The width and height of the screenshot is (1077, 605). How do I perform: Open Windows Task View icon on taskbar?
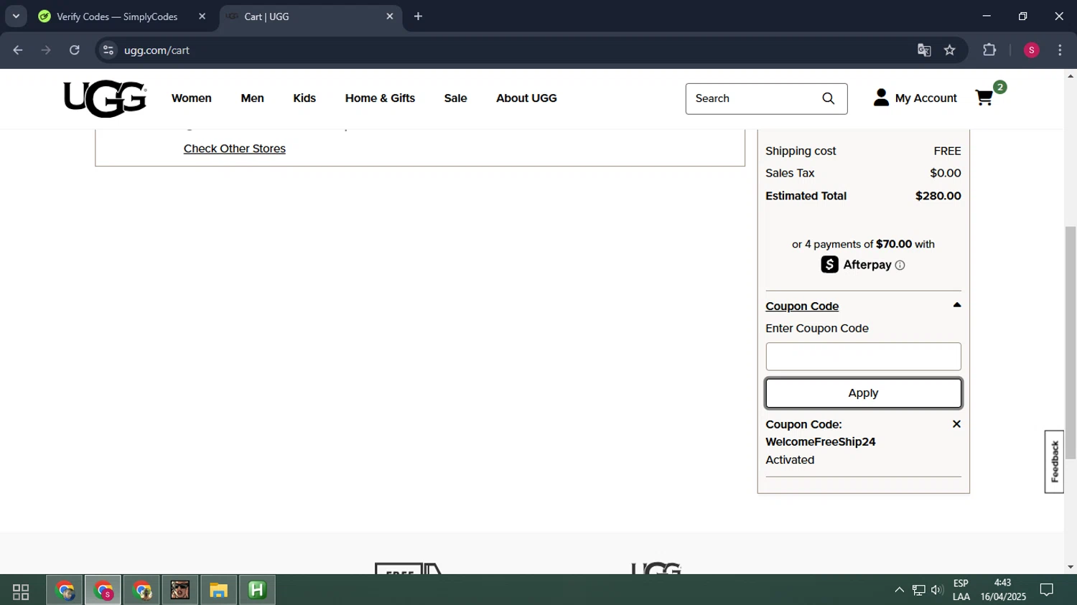click(21, 591)
